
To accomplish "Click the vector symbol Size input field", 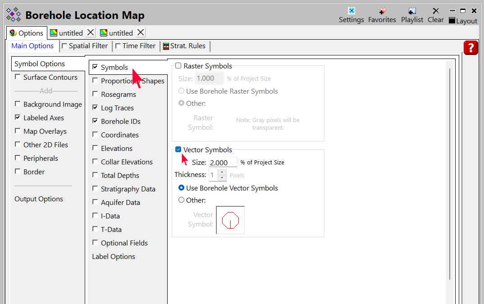I will point(223,163).
